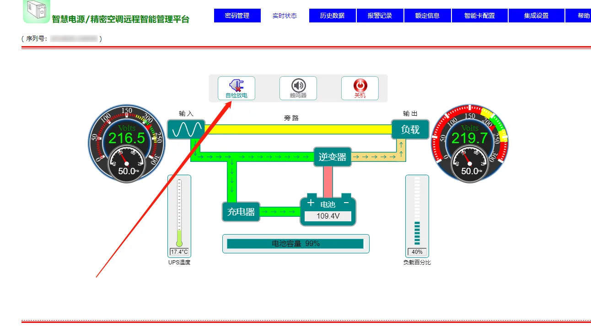Select the 逆变器 inverter block
This screenshot has width=591, height=332.
pos(333,157)
